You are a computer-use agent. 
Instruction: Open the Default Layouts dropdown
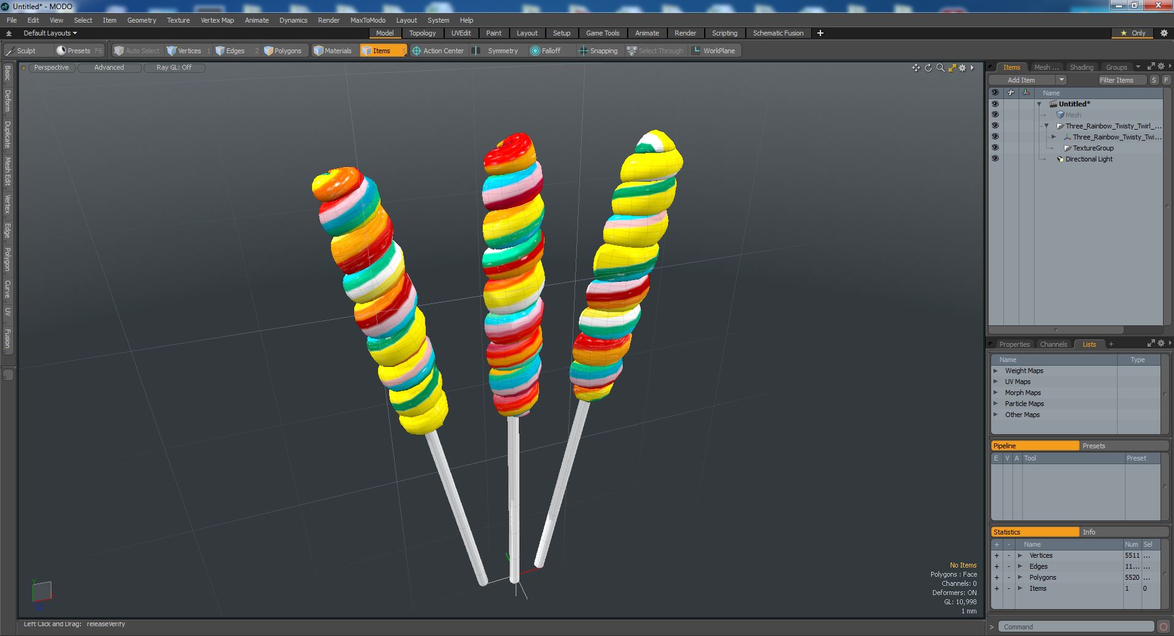[50, 33]
